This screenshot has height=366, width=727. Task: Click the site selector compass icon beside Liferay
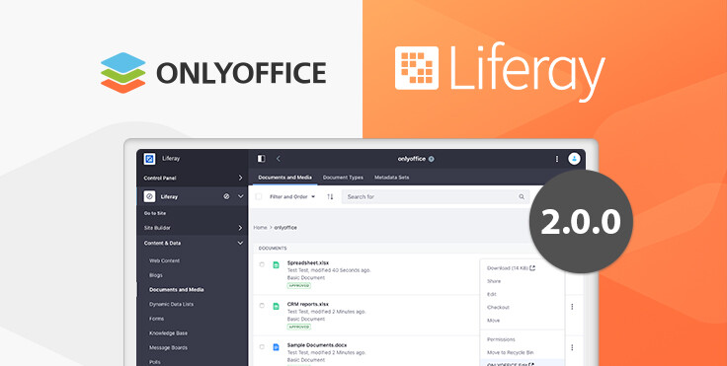click(x=226, y=196)
